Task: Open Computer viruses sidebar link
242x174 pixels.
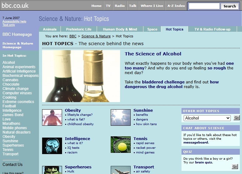Action: coord(17,93)
